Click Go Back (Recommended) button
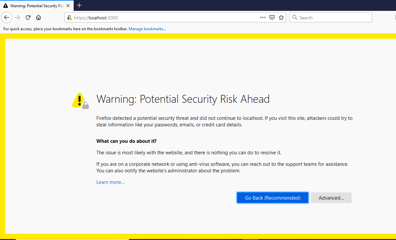Image resolution: width=396 pixels, height=240 pixels. [273, 198]
